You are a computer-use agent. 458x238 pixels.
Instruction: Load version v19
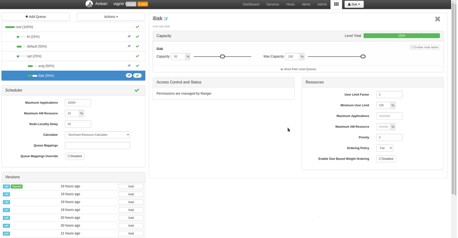click(131, 194)
